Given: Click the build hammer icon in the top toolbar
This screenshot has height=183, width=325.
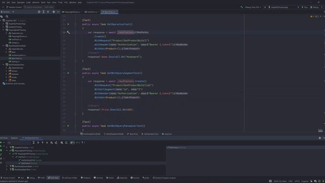Looking at the screenshot, I should [x=242, y=7].
